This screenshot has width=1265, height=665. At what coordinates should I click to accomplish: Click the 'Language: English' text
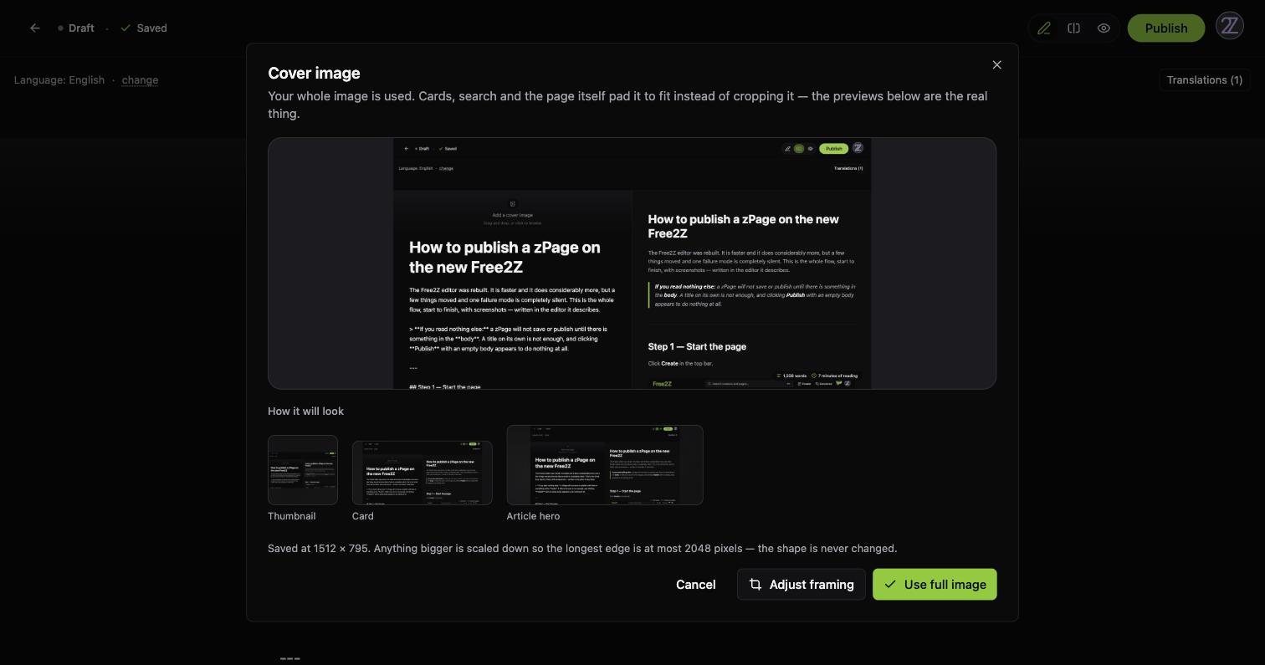(59, 80)
